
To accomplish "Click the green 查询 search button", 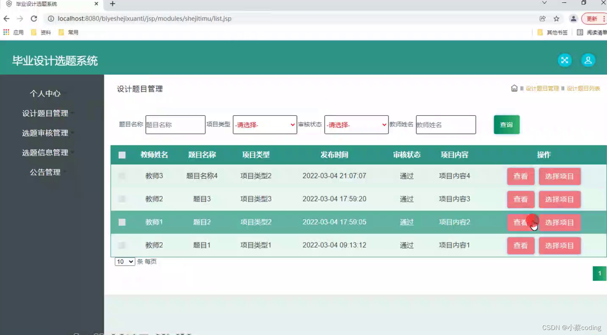I will click(506, 125).
